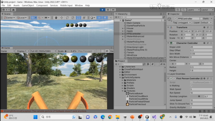Open the undo history icon

coord(178,10)
